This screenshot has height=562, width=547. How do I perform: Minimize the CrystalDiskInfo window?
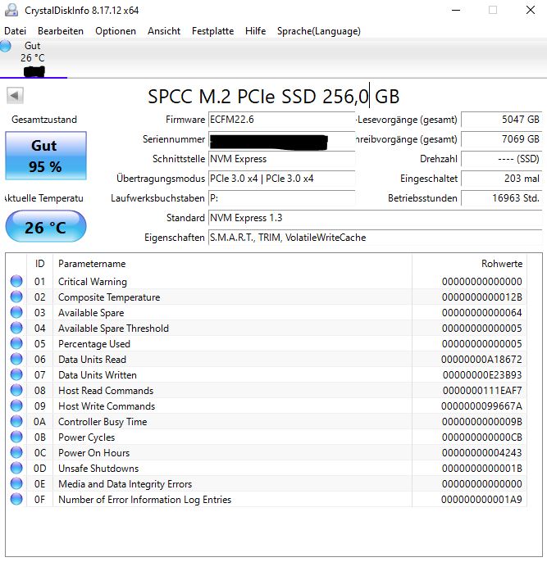pos(456,10)
